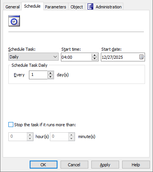
Task: Enable Stop the task if it runs more than
Action: pos(11,125)
